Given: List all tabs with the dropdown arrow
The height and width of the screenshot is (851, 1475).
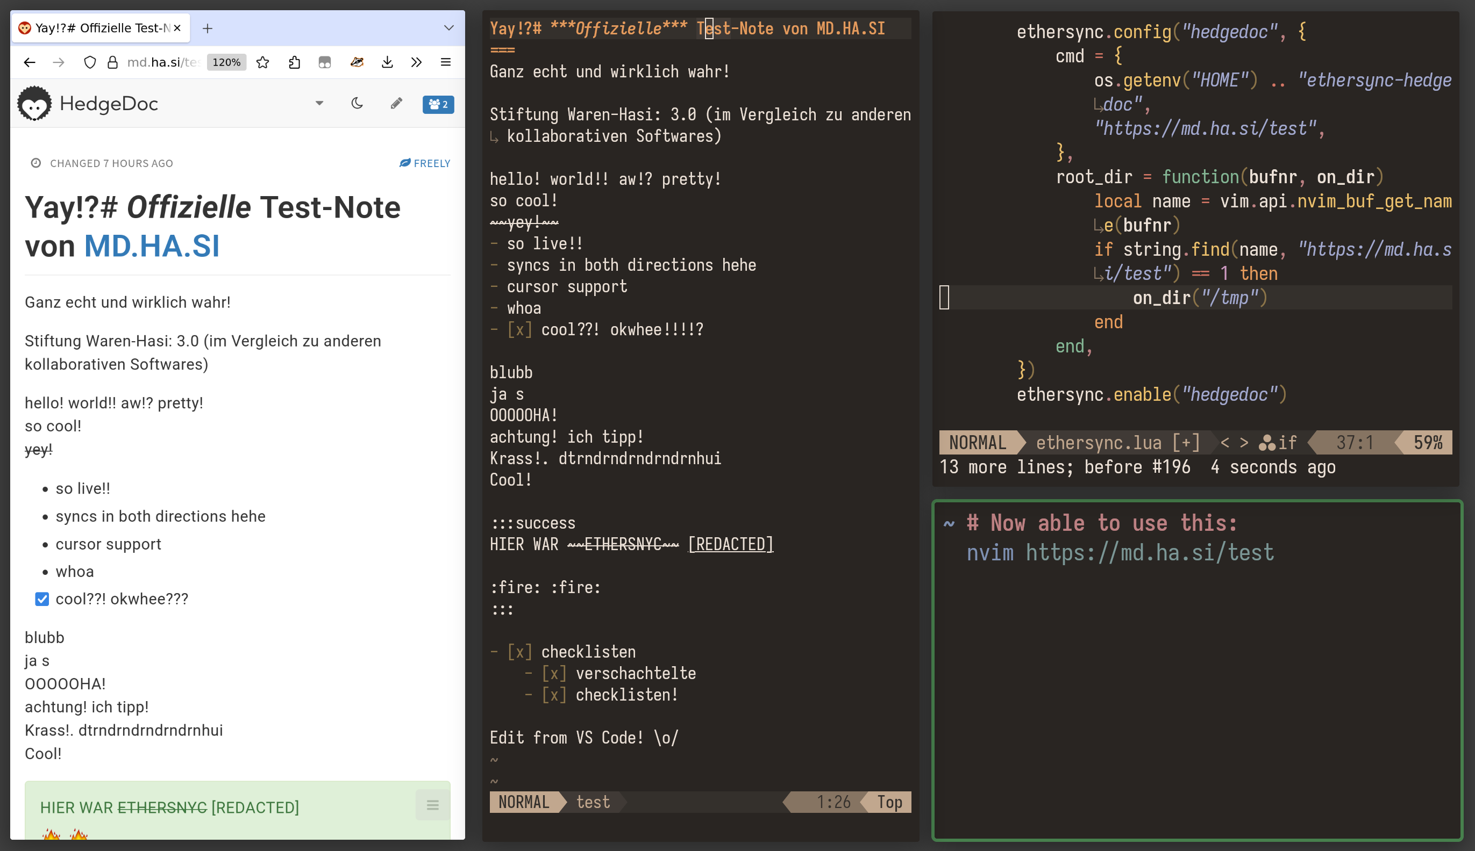Looking at the screenshot, I should [448, 27].
